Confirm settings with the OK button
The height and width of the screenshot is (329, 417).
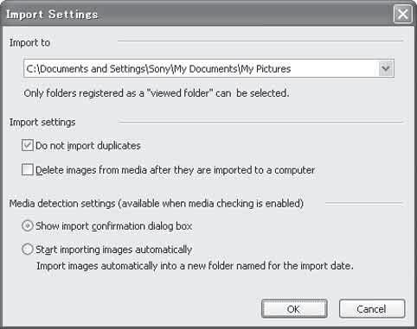(x=294, y=309)
